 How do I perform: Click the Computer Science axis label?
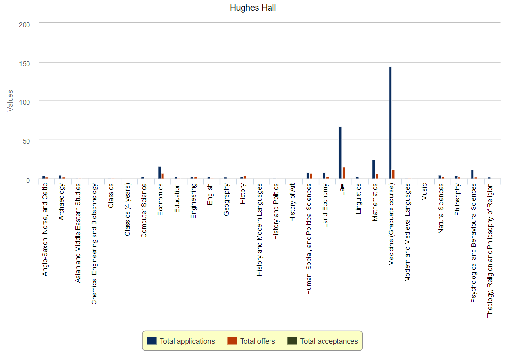coord(144,210)
